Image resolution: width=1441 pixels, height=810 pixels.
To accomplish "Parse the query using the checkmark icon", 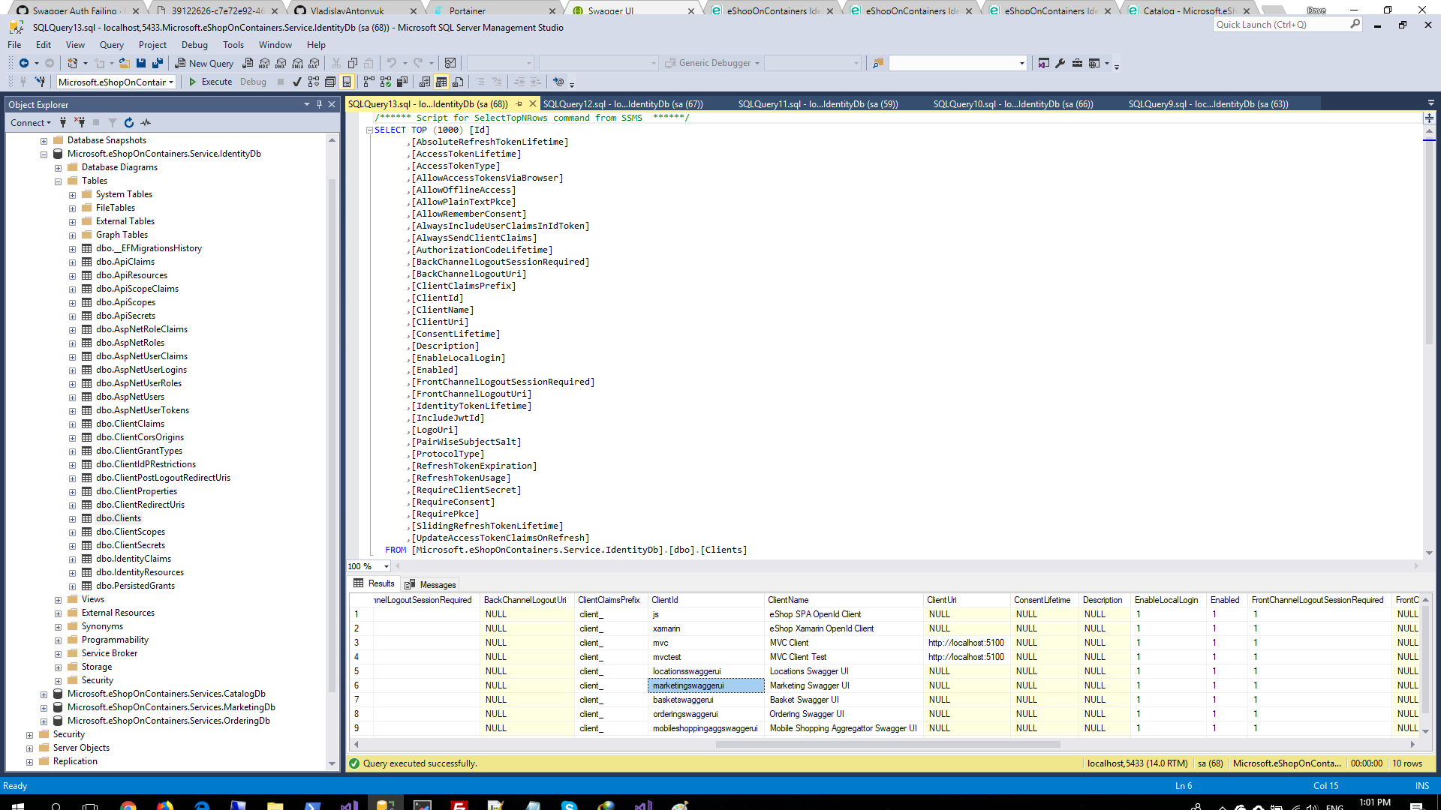I will pyautogui.click(x=296, y=82).
